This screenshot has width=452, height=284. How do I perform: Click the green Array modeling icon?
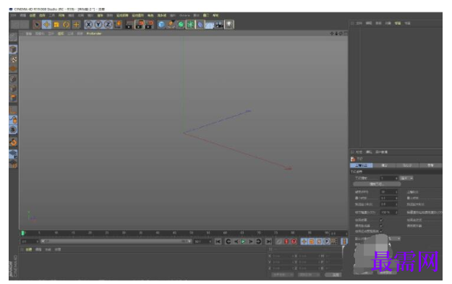pyautogui.click(x=190, y=25)
